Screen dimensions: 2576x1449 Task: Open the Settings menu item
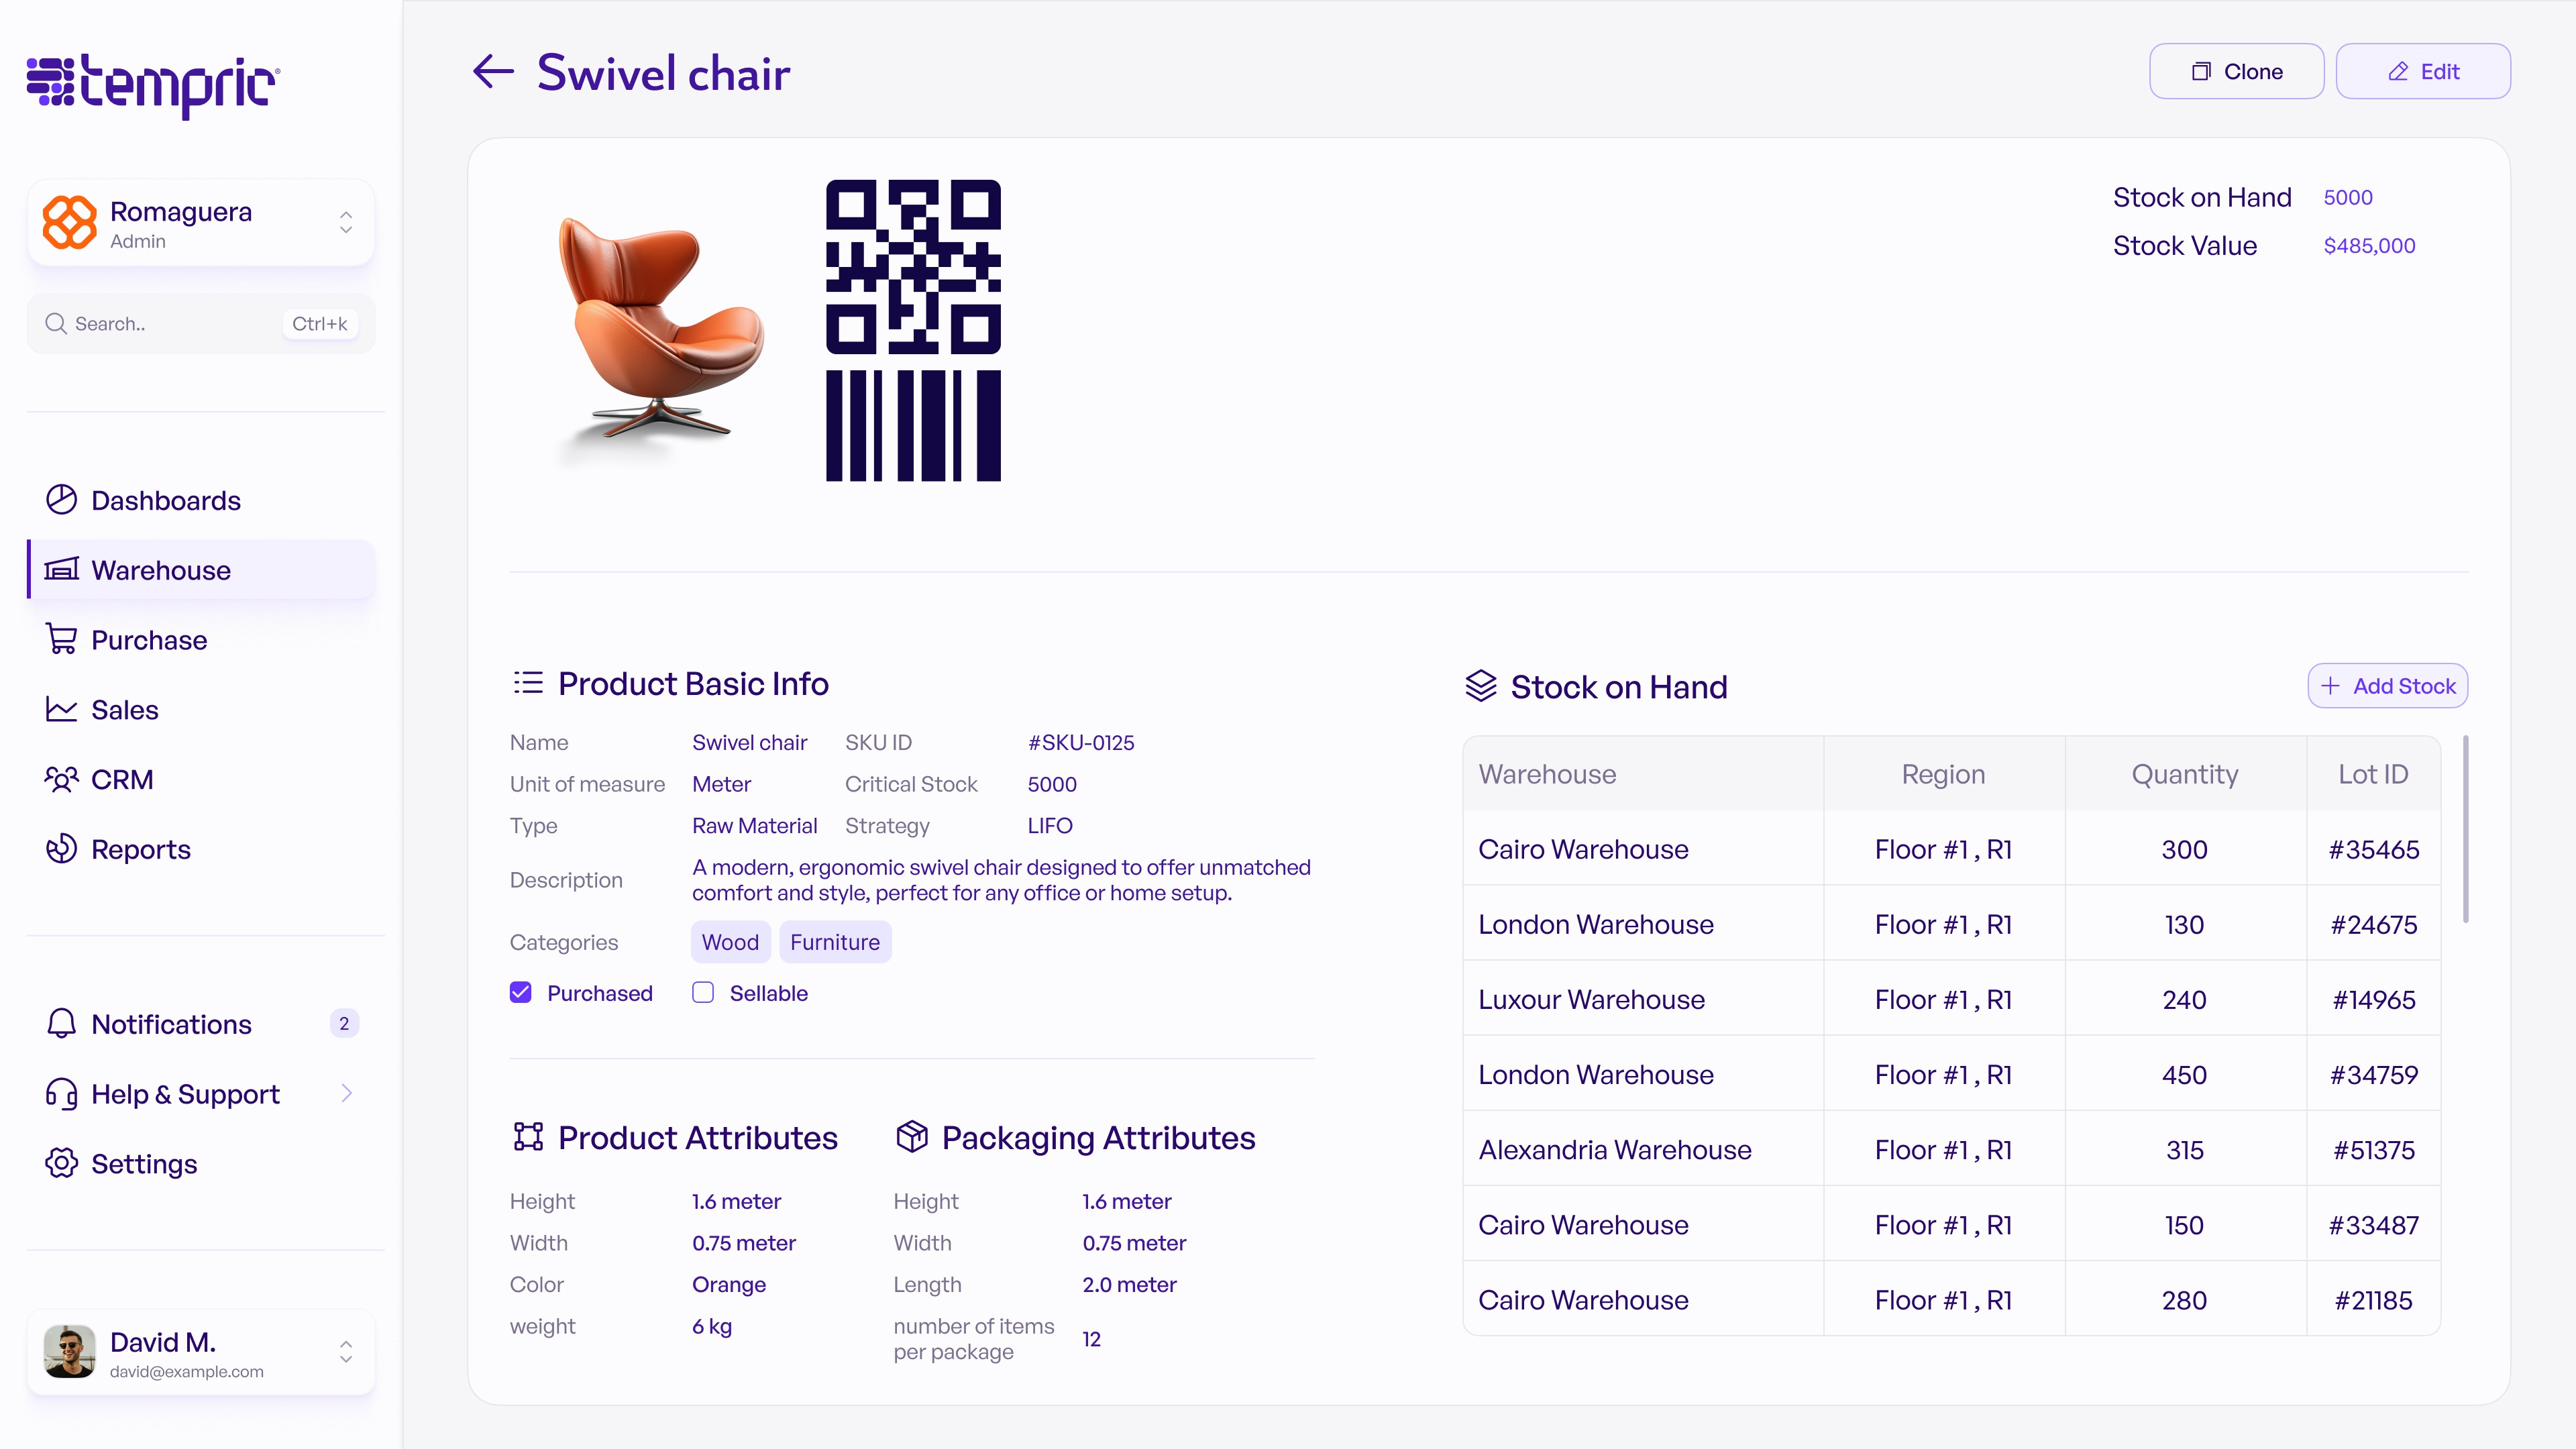click(x=201, y=1163)
